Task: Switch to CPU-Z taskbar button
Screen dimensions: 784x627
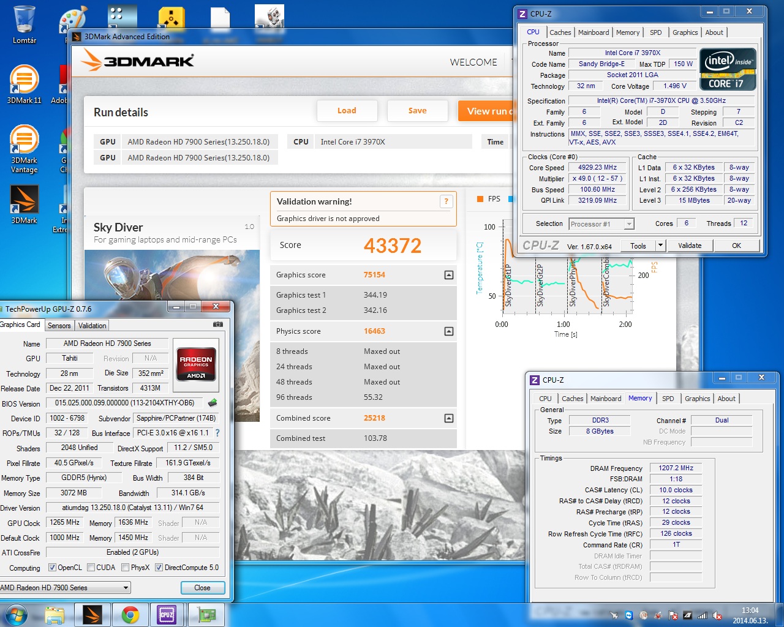Action: [x=167, y=615]
